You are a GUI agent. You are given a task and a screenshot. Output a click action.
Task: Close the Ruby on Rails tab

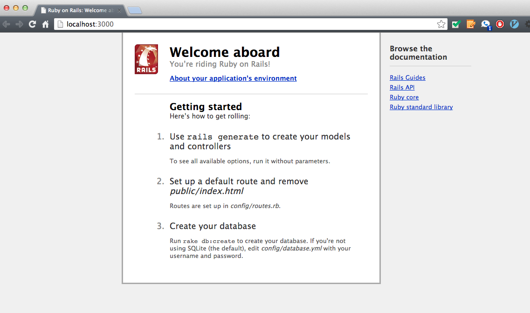[119, 10]
